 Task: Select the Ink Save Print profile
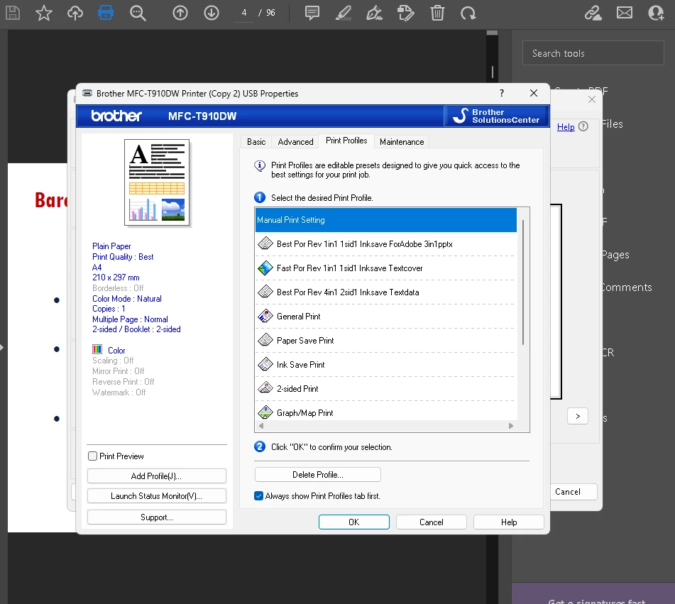point(386,365)
